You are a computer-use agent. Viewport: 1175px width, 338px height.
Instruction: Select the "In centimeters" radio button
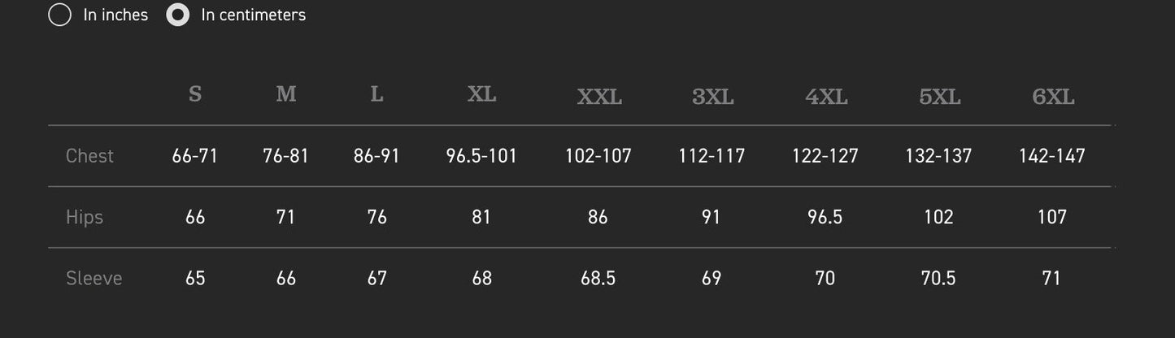(x=177, y=15)
